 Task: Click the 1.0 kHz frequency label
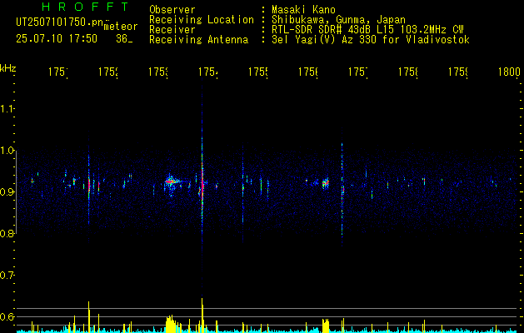point(7,151)
